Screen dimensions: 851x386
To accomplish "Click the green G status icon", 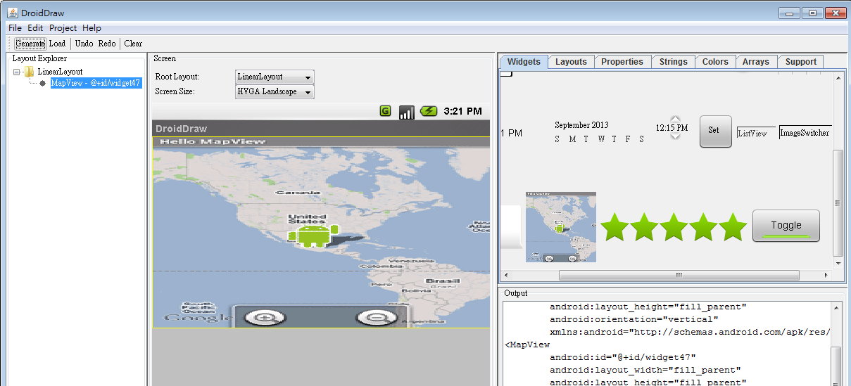I will click(385, 110).
